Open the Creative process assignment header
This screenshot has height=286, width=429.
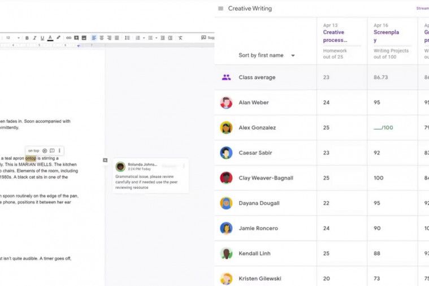click(x=335, y=36)
